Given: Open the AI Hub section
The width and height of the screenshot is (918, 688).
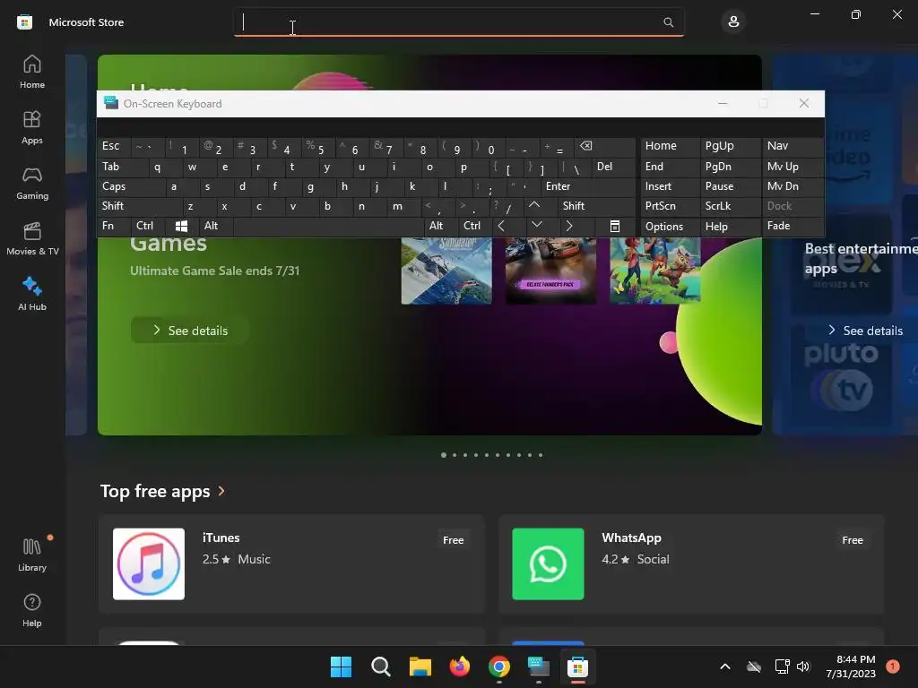Looking at the screenshot, I should 32,294.
